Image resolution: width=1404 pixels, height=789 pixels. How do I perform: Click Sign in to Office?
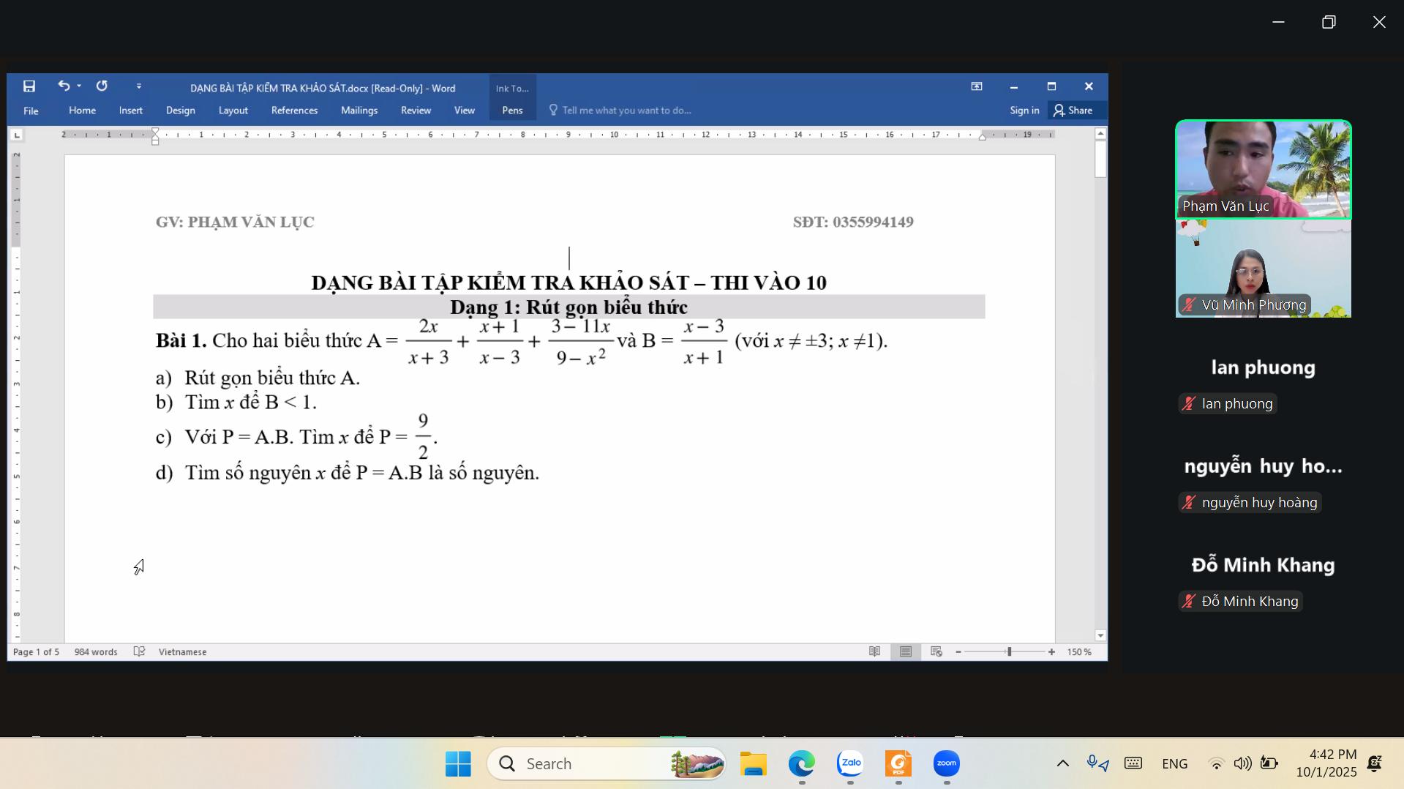[1024, 111]
